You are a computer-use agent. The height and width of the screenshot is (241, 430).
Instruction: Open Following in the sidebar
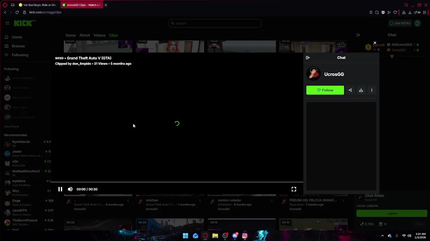coord(20,55)
